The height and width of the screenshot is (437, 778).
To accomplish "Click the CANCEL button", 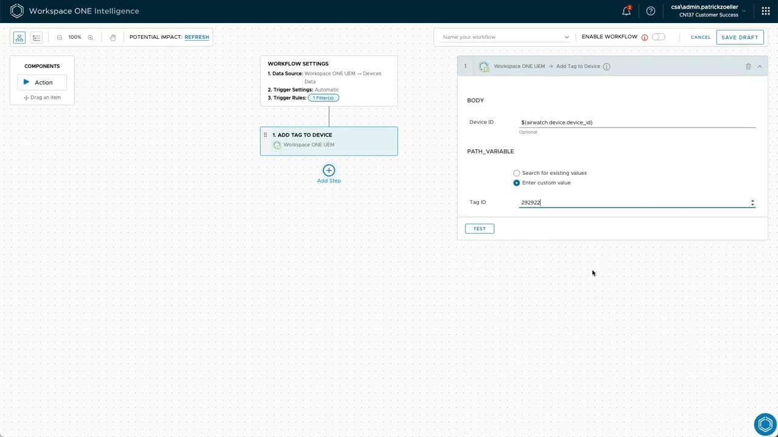I will click(x=701, y=37).
